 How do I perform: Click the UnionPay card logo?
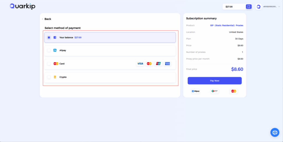coord(158,64)
